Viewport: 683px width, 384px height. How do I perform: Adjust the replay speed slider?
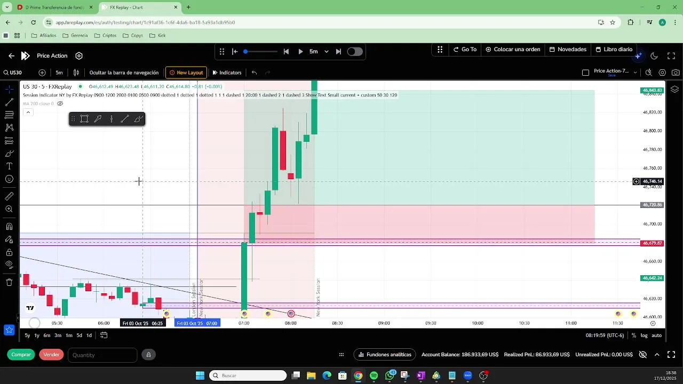coord(260,52)
